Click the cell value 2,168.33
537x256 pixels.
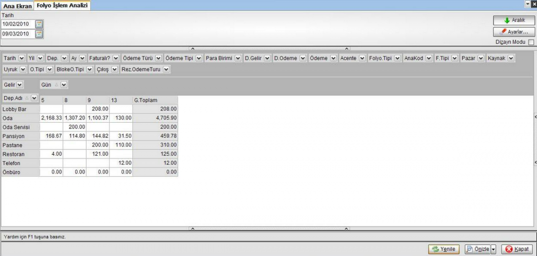click(x=51, y=118)
